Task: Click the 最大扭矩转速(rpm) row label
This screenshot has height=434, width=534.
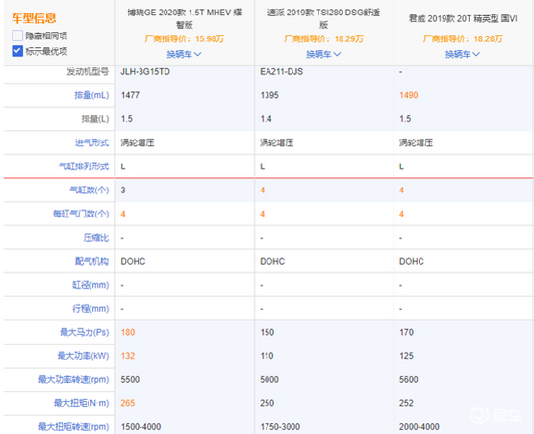Action: pos(73,427)
